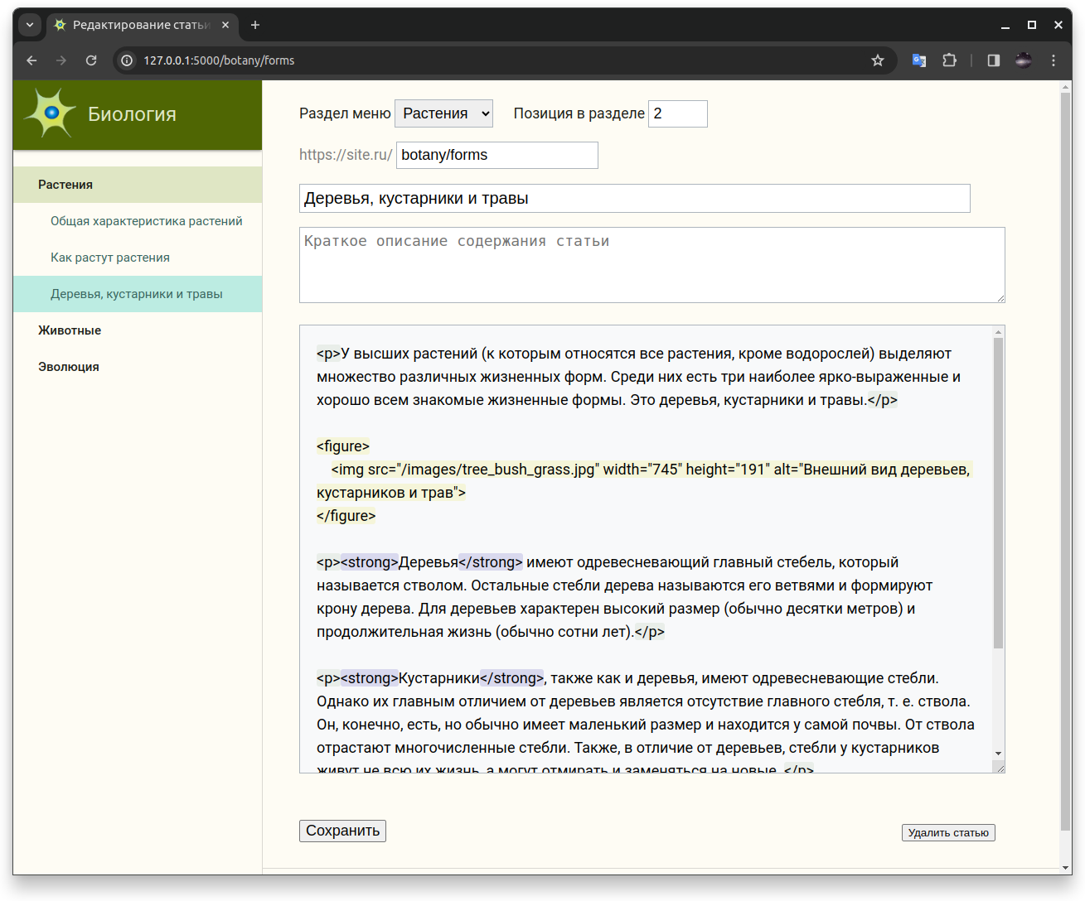1085x901 pixels.
Task: Focus the Позиция в разделе field
Action: point(678,113)
